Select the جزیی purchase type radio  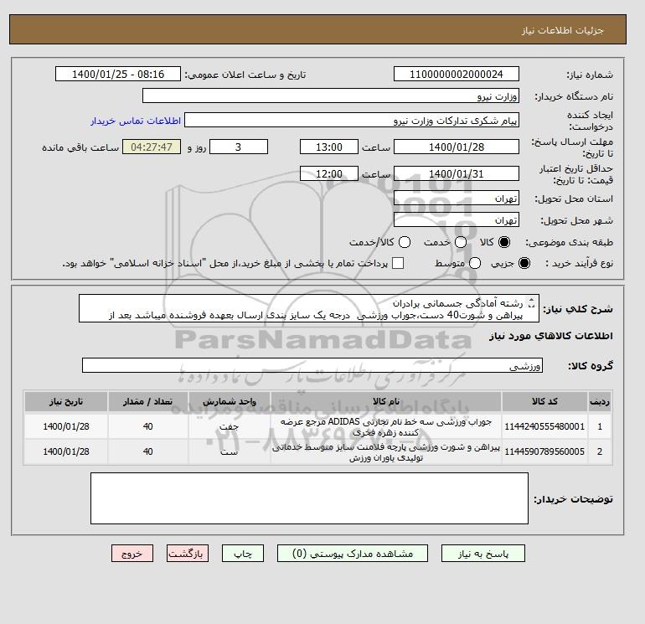click(x=524, y=263)
